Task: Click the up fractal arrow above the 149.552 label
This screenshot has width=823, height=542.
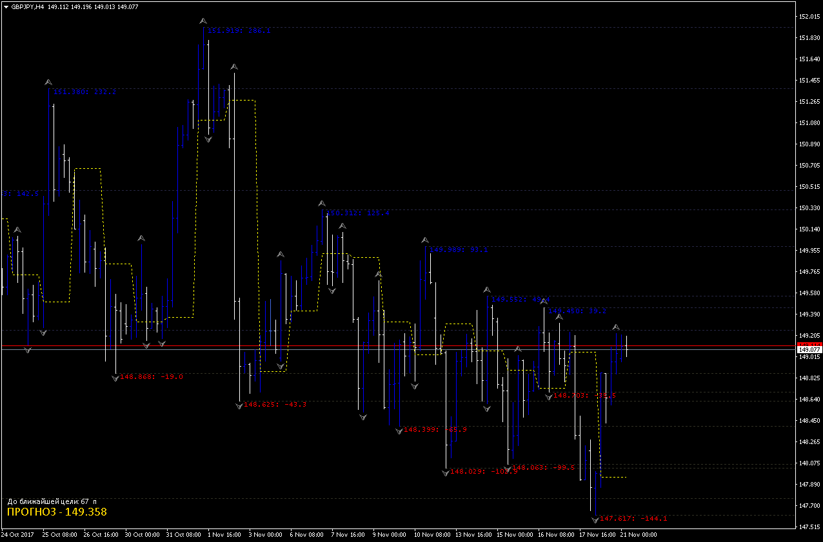Action: pyautogui.click(x=488, y=291)
